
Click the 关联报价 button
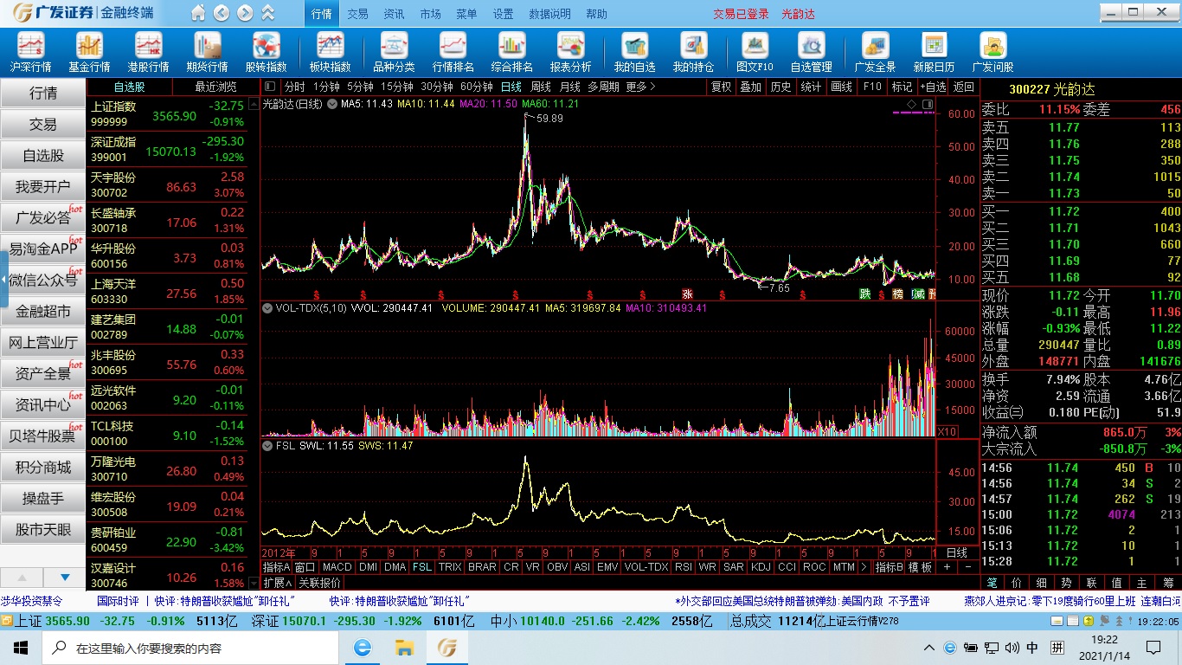click(320, 583)
